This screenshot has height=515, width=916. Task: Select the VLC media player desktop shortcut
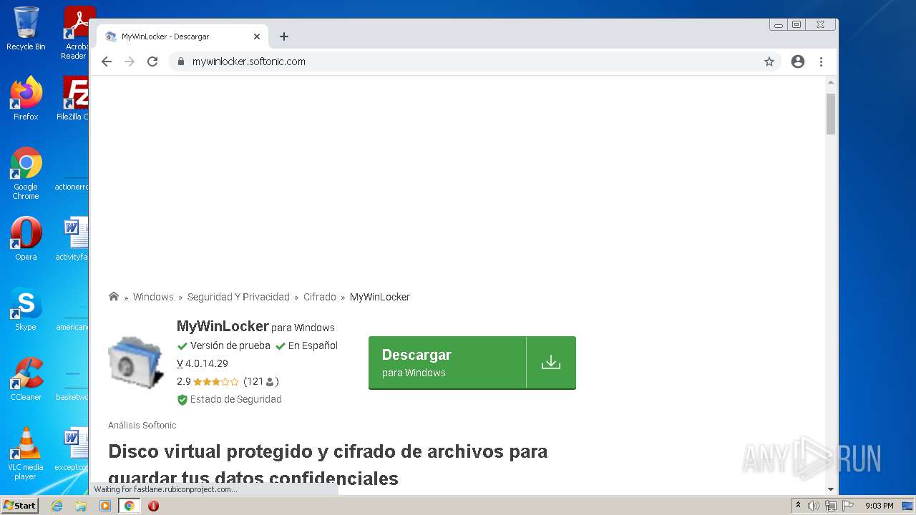click(x=26, y=453)
